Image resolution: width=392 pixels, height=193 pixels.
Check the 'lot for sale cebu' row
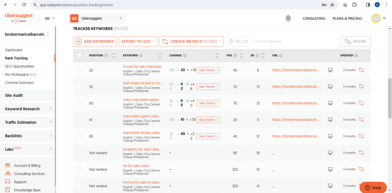click(80, 169)
